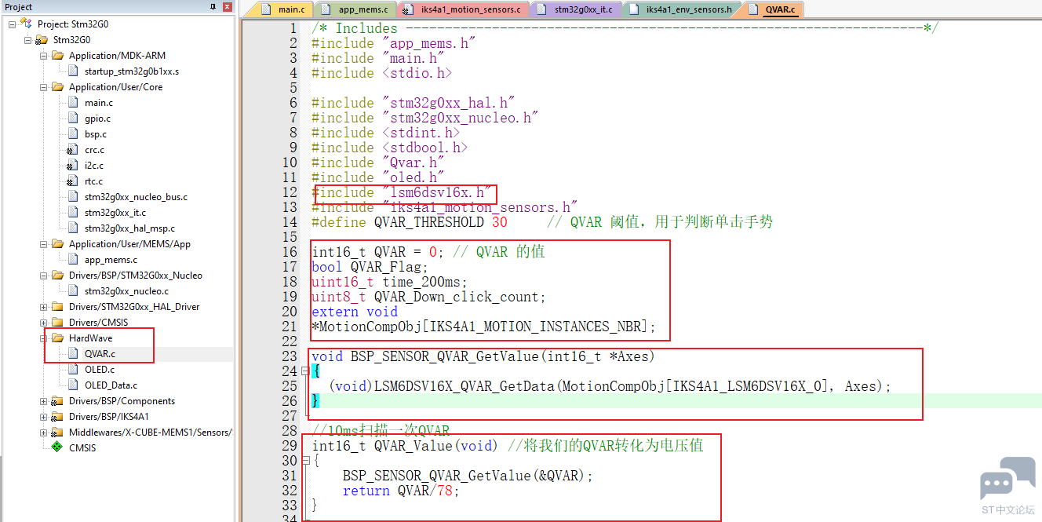Image resolution: width=1042 pixels, height=522 pixels.
Task: Click the rtc.c file icon
Action: pos(73,181)
